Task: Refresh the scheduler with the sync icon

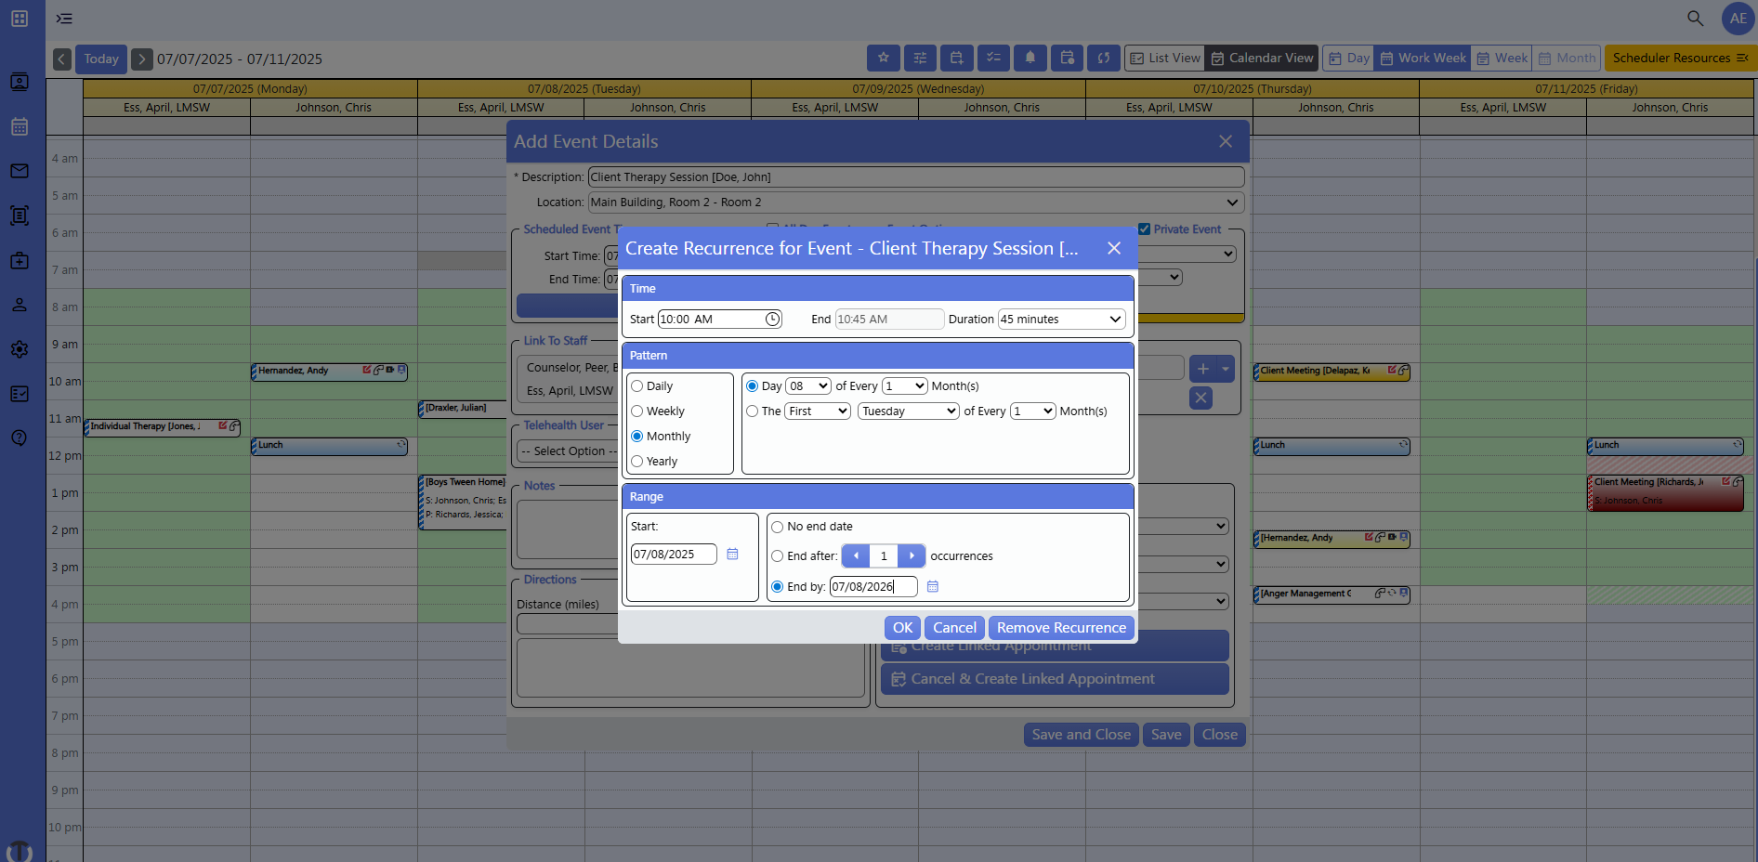Action: pos(1104,58)
